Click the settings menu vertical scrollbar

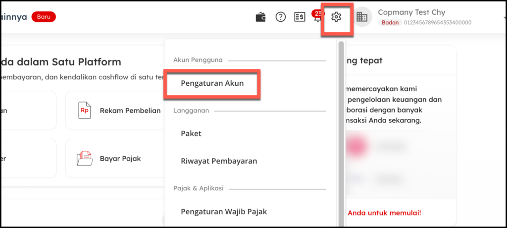point(341,124)
